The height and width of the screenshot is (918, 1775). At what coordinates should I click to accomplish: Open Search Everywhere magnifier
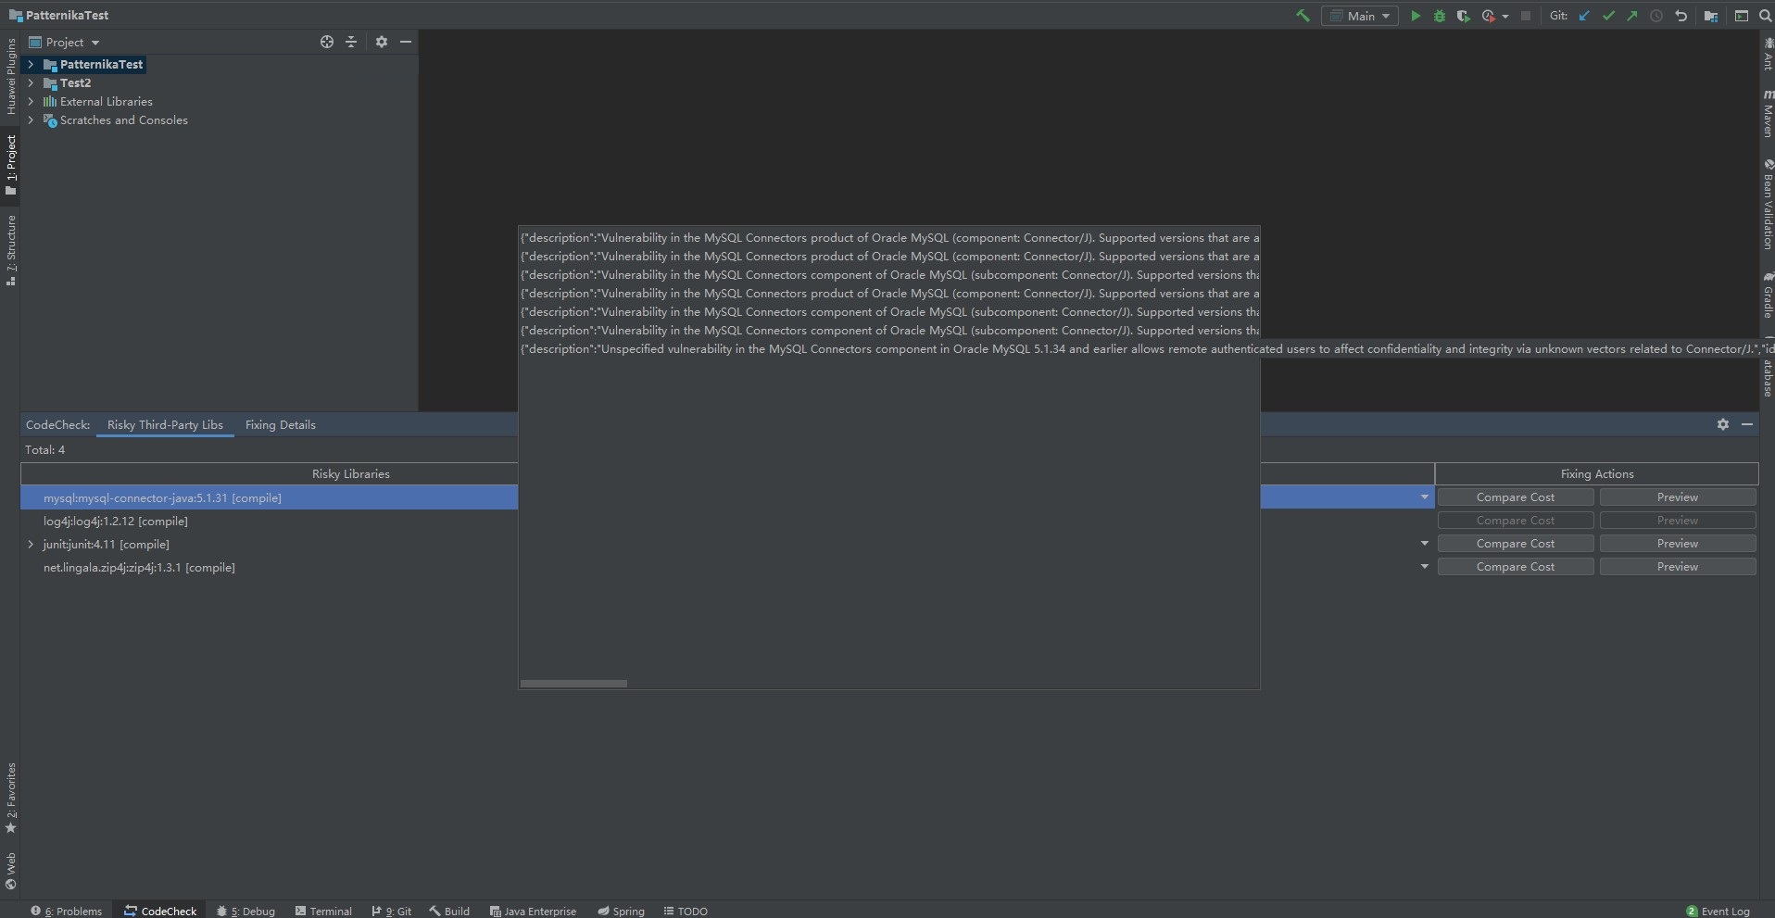pos(1765,16)
